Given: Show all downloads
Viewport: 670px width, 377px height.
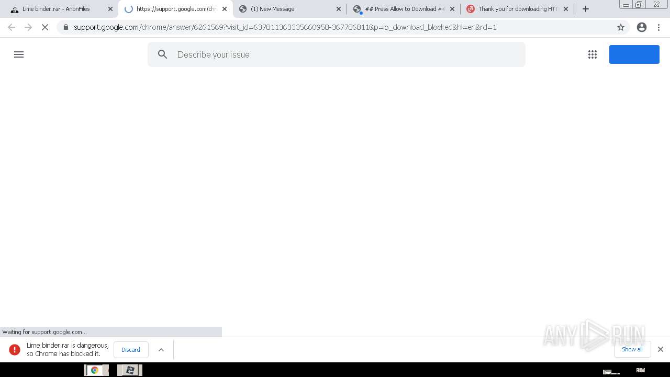Looking at the screenshot, I should pos(632,349).
